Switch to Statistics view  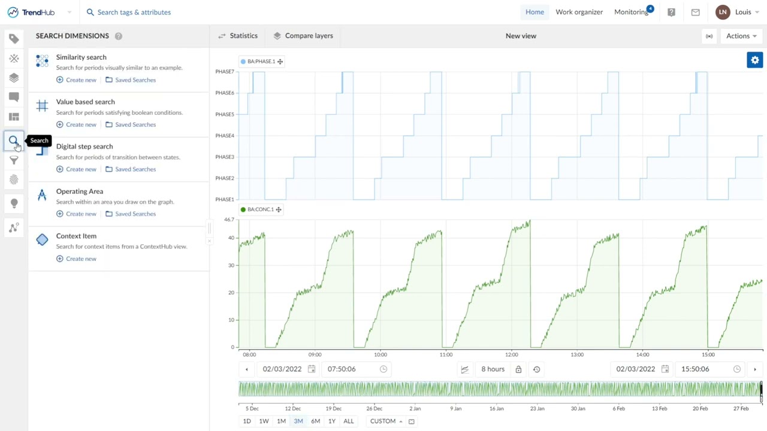click(x=238, y=36)
